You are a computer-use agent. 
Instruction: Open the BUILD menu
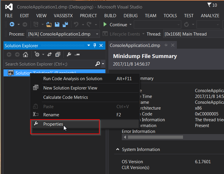[110, 16]
